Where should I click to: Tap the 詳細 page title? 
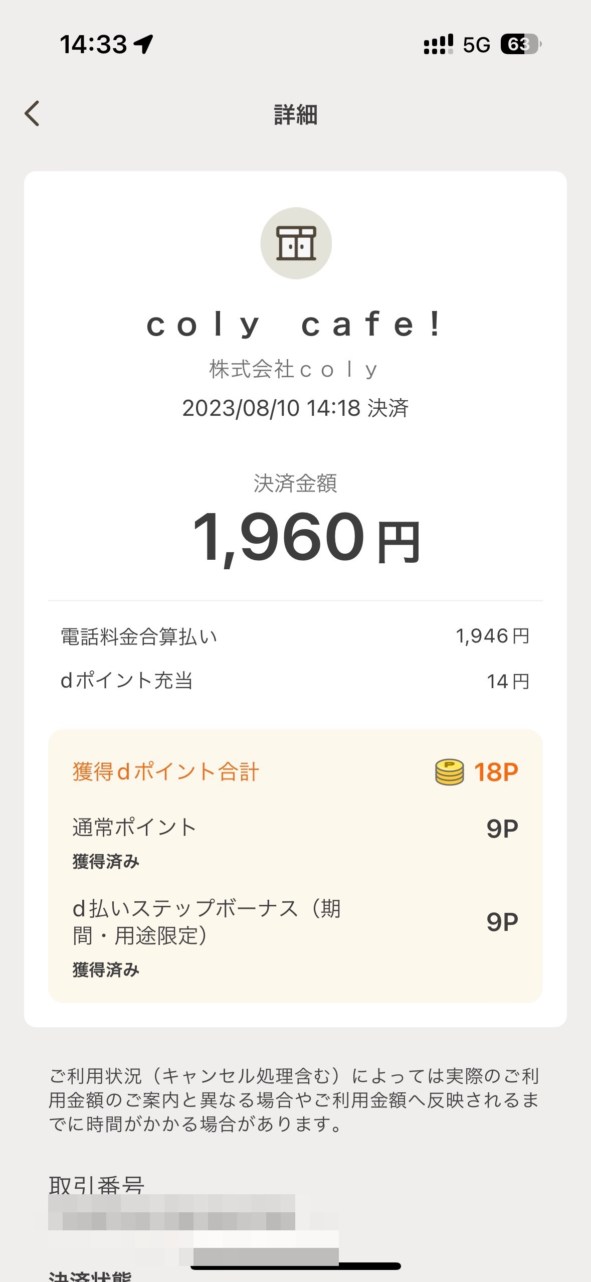(x=295, y=114)
